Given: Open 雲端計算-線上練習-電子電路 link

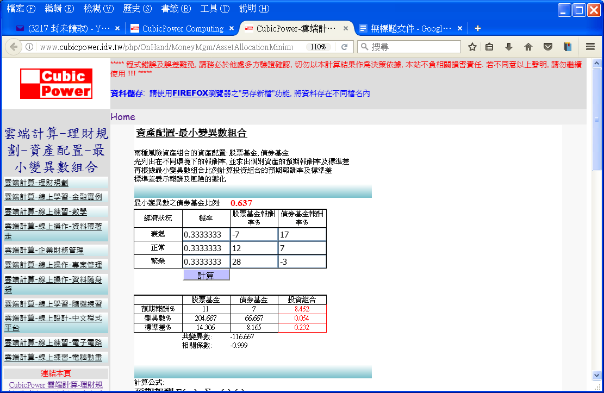Looking at the screenshot, I should [x=53, y=342].
